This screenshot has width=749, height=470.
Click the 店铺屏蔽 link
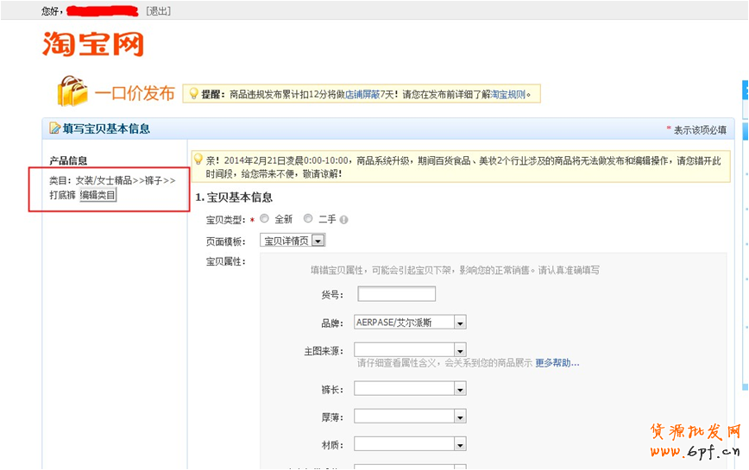click(x=362, y=94)
